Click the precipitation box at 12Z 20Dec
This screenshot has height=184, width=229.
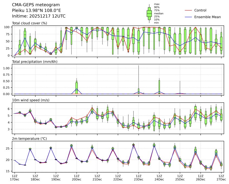(76, 88)
